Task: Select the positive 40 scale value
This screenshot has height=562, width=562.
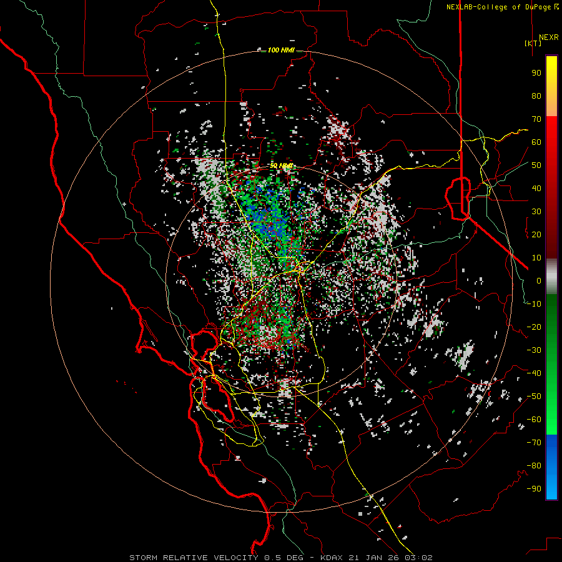Action: [x=536, y=189]
